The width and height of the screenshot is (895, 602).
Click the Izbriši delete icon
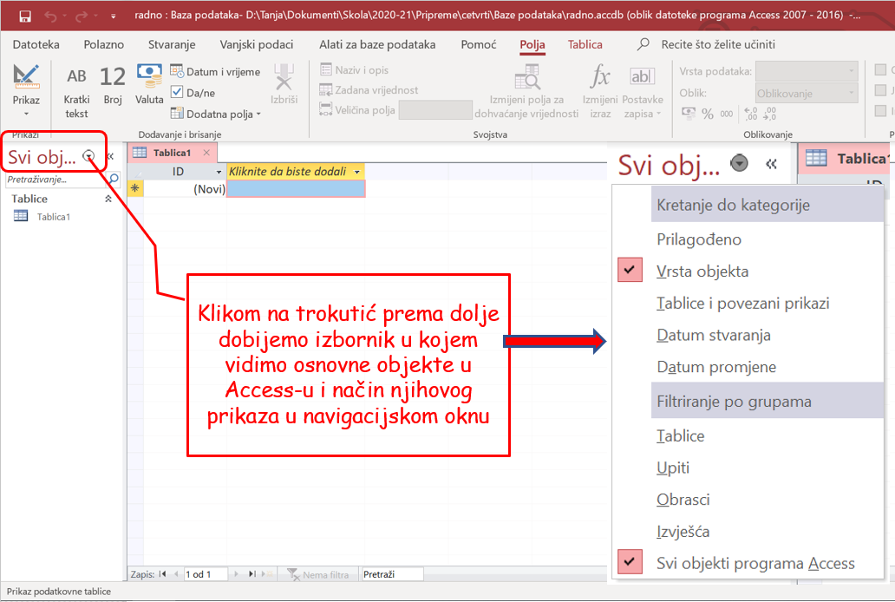pos(283,78)
